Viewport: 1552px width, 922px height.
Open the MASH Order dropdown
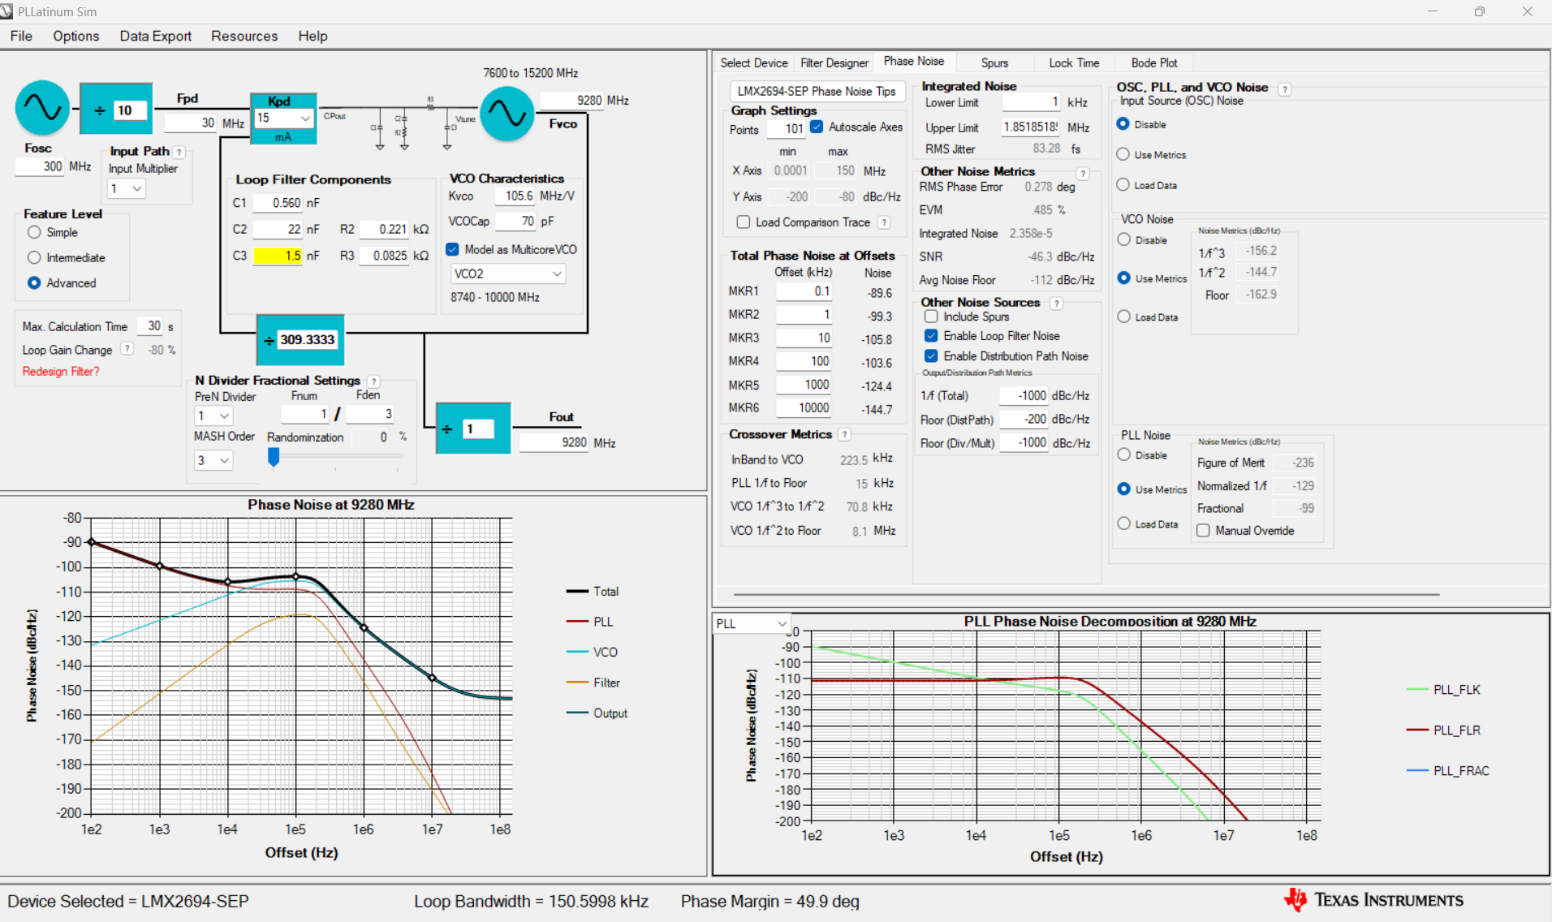(213, 460)
